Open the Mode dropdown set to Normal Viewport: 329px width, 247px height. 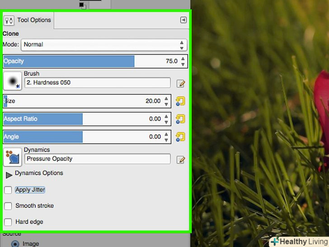[x=104, y=44]
